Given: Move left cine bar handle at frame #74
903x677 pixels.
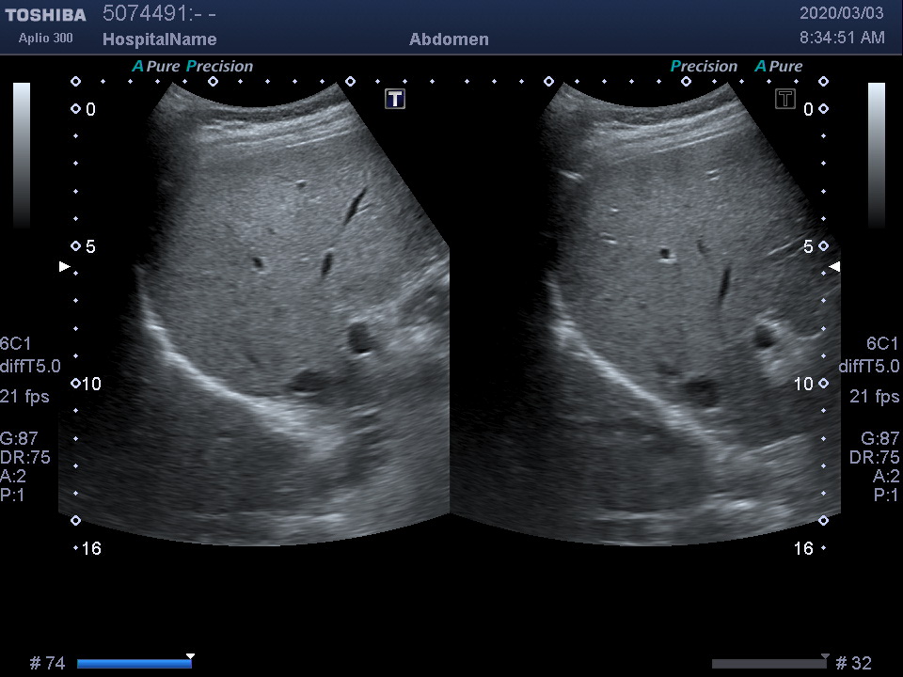Looking at the screenshot, I should (x=191, y=656).
